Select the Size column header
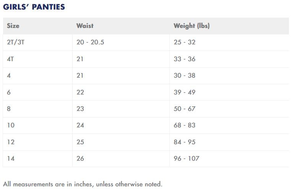292x189 pixels. click(x=13, y=26)
